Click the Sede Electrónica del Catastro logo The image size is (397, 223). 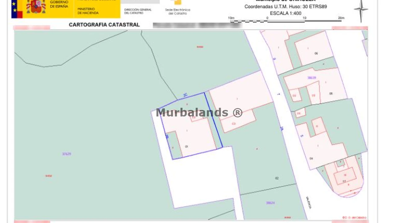coord(177,8)
